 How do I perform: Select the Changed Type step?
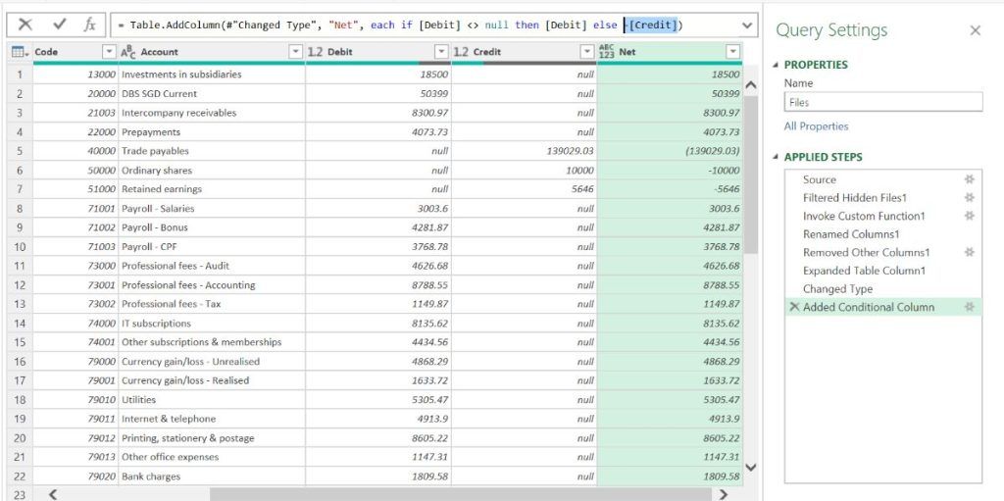coord(883,289)
